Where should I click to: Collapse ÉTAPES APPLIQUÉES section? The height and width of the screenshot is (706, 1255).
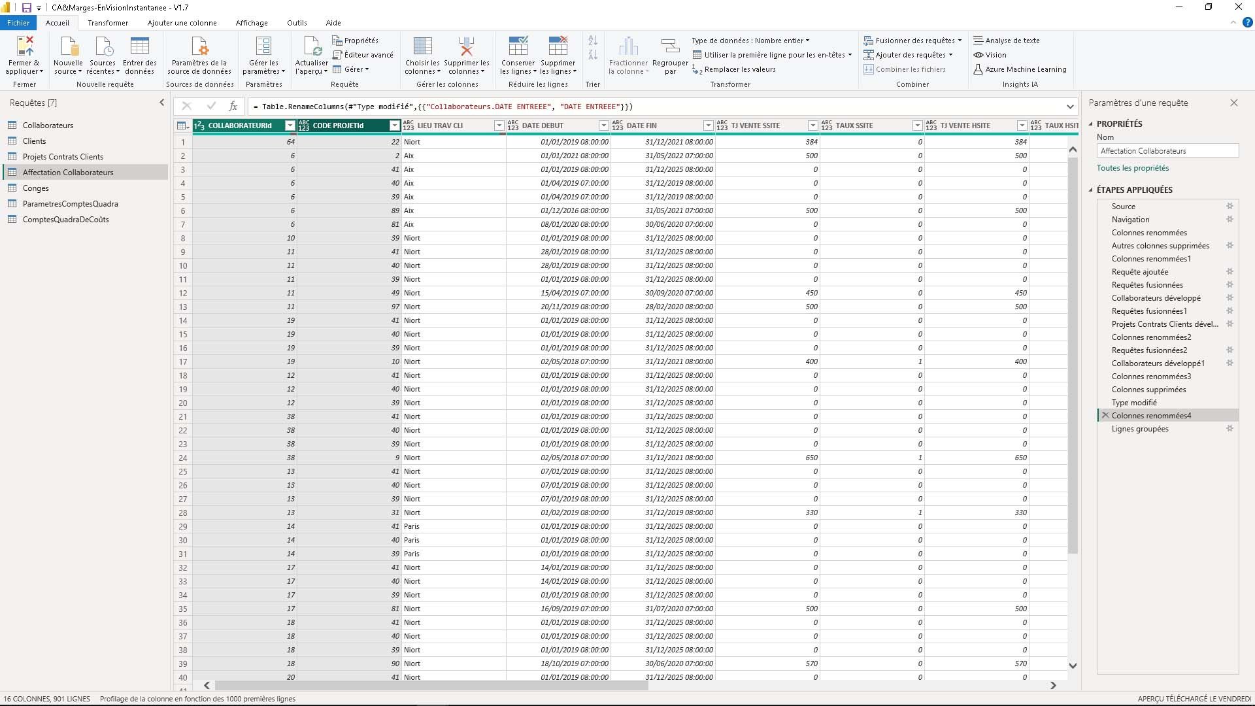pos(1091,190)
